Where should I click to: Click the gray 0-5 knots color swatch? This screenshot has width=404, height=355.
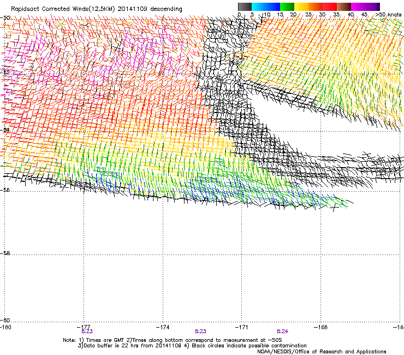(245, 7)
